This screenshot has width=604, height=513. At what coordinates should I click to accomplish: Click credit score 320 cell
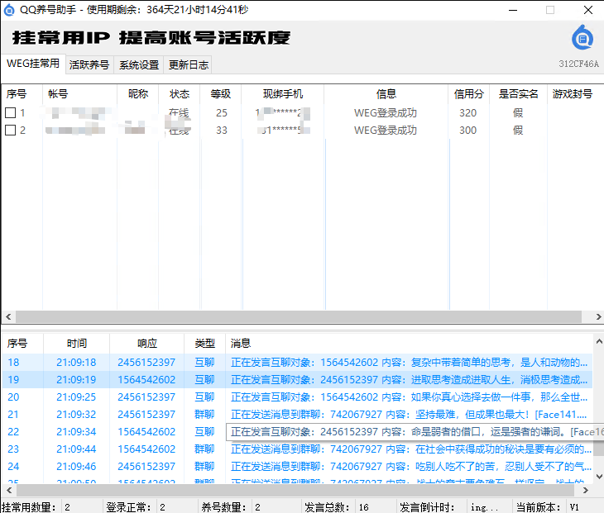(468, 112)
